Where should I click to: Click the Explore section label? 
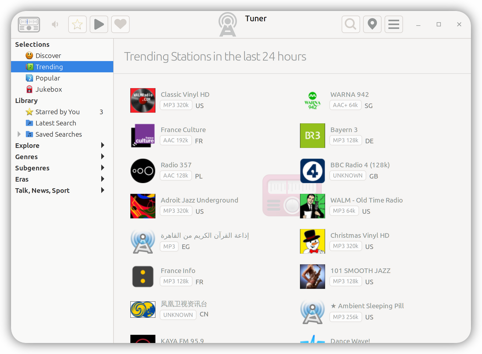click(x=27, y=146)
